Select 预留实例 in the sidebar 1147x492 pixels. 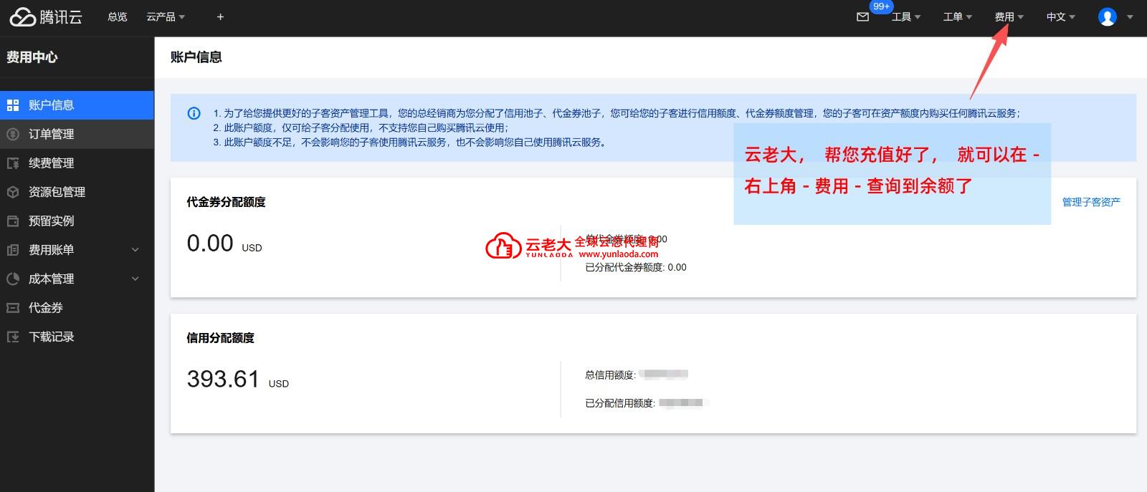[x=51, y=221]
